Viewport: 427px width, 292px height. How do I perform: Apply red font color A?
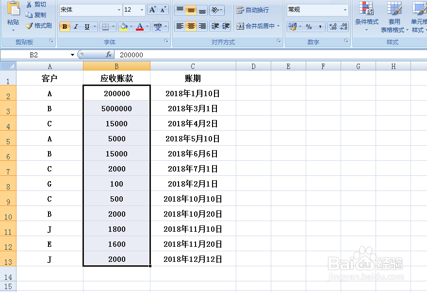point(140,26)
